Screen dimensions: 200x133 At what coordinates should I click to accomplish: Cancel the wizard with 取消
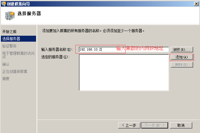click(x=181, y=125)
